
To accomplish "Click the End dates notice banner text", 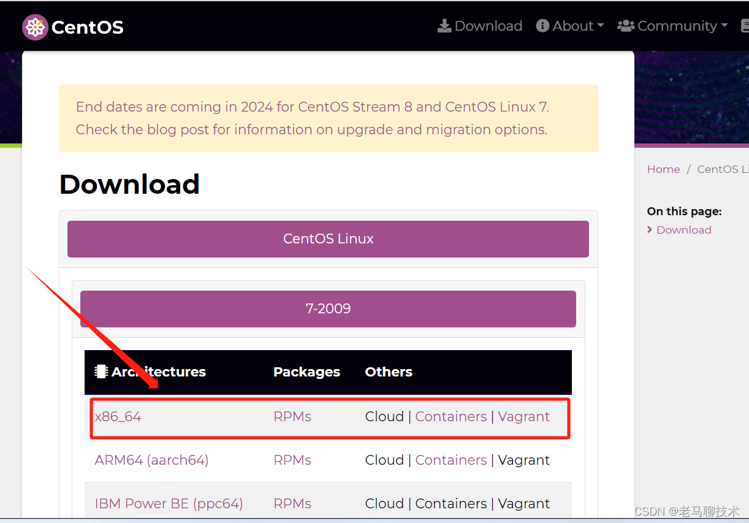I will pos(313,107).
